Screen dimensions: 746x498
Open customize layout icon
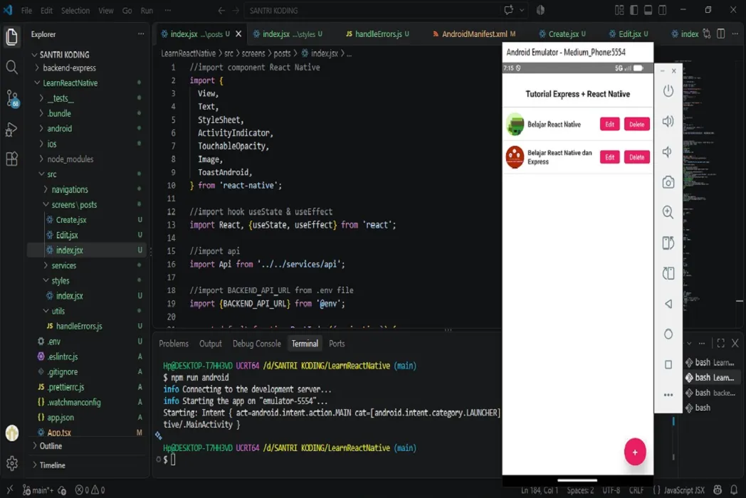[619, 10]
